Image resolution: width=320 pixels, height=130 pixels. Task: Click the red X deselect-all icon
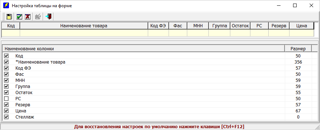click(28, 17)
